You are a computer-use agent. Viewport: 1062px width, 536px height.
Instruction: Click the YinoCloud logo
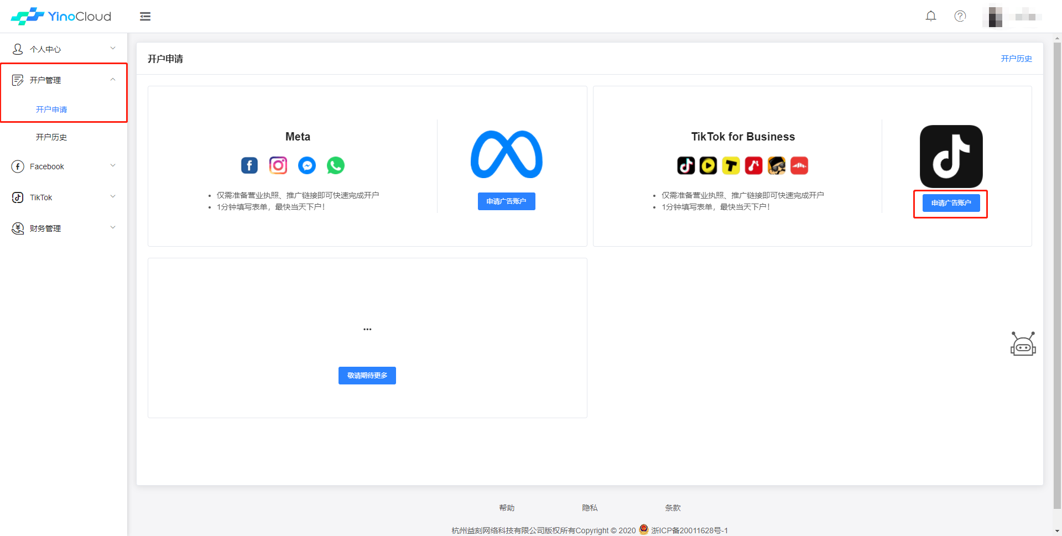(61, 17)
